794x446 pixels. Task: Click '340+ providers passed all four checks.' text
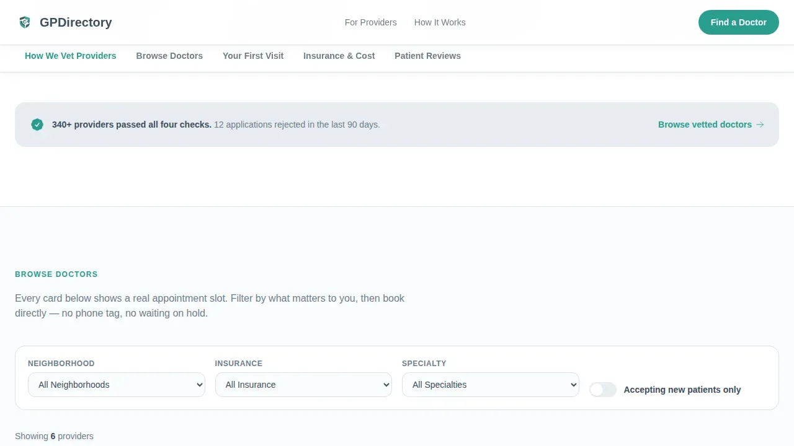click(x=132, y=125)
